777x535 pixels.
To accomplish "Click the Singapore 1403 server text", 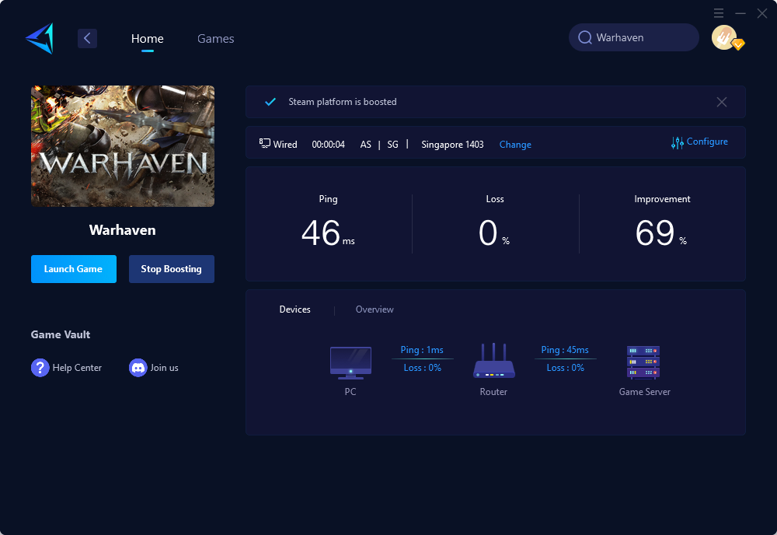I will tap(452, 145).
